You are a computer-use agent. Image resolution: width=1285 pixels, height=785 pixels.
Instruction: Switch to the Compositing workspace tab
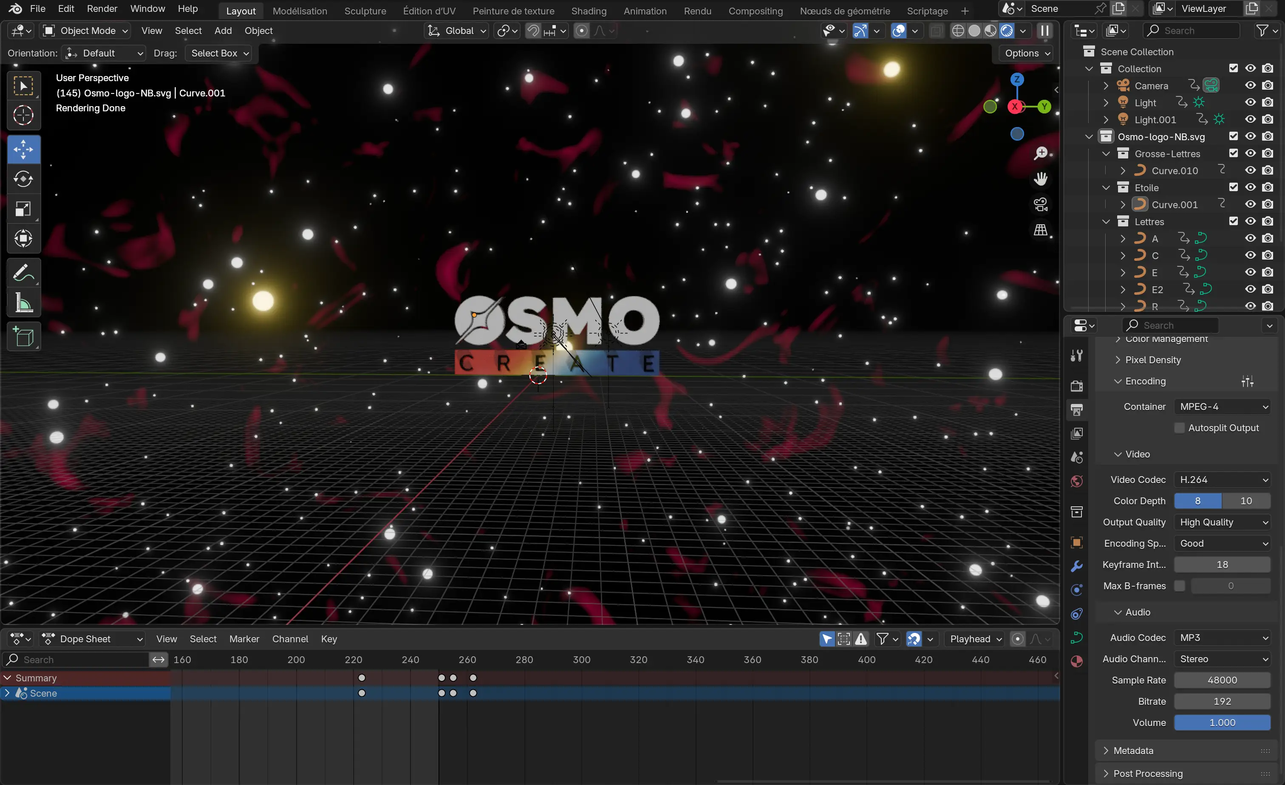click(x=756, y=11)
